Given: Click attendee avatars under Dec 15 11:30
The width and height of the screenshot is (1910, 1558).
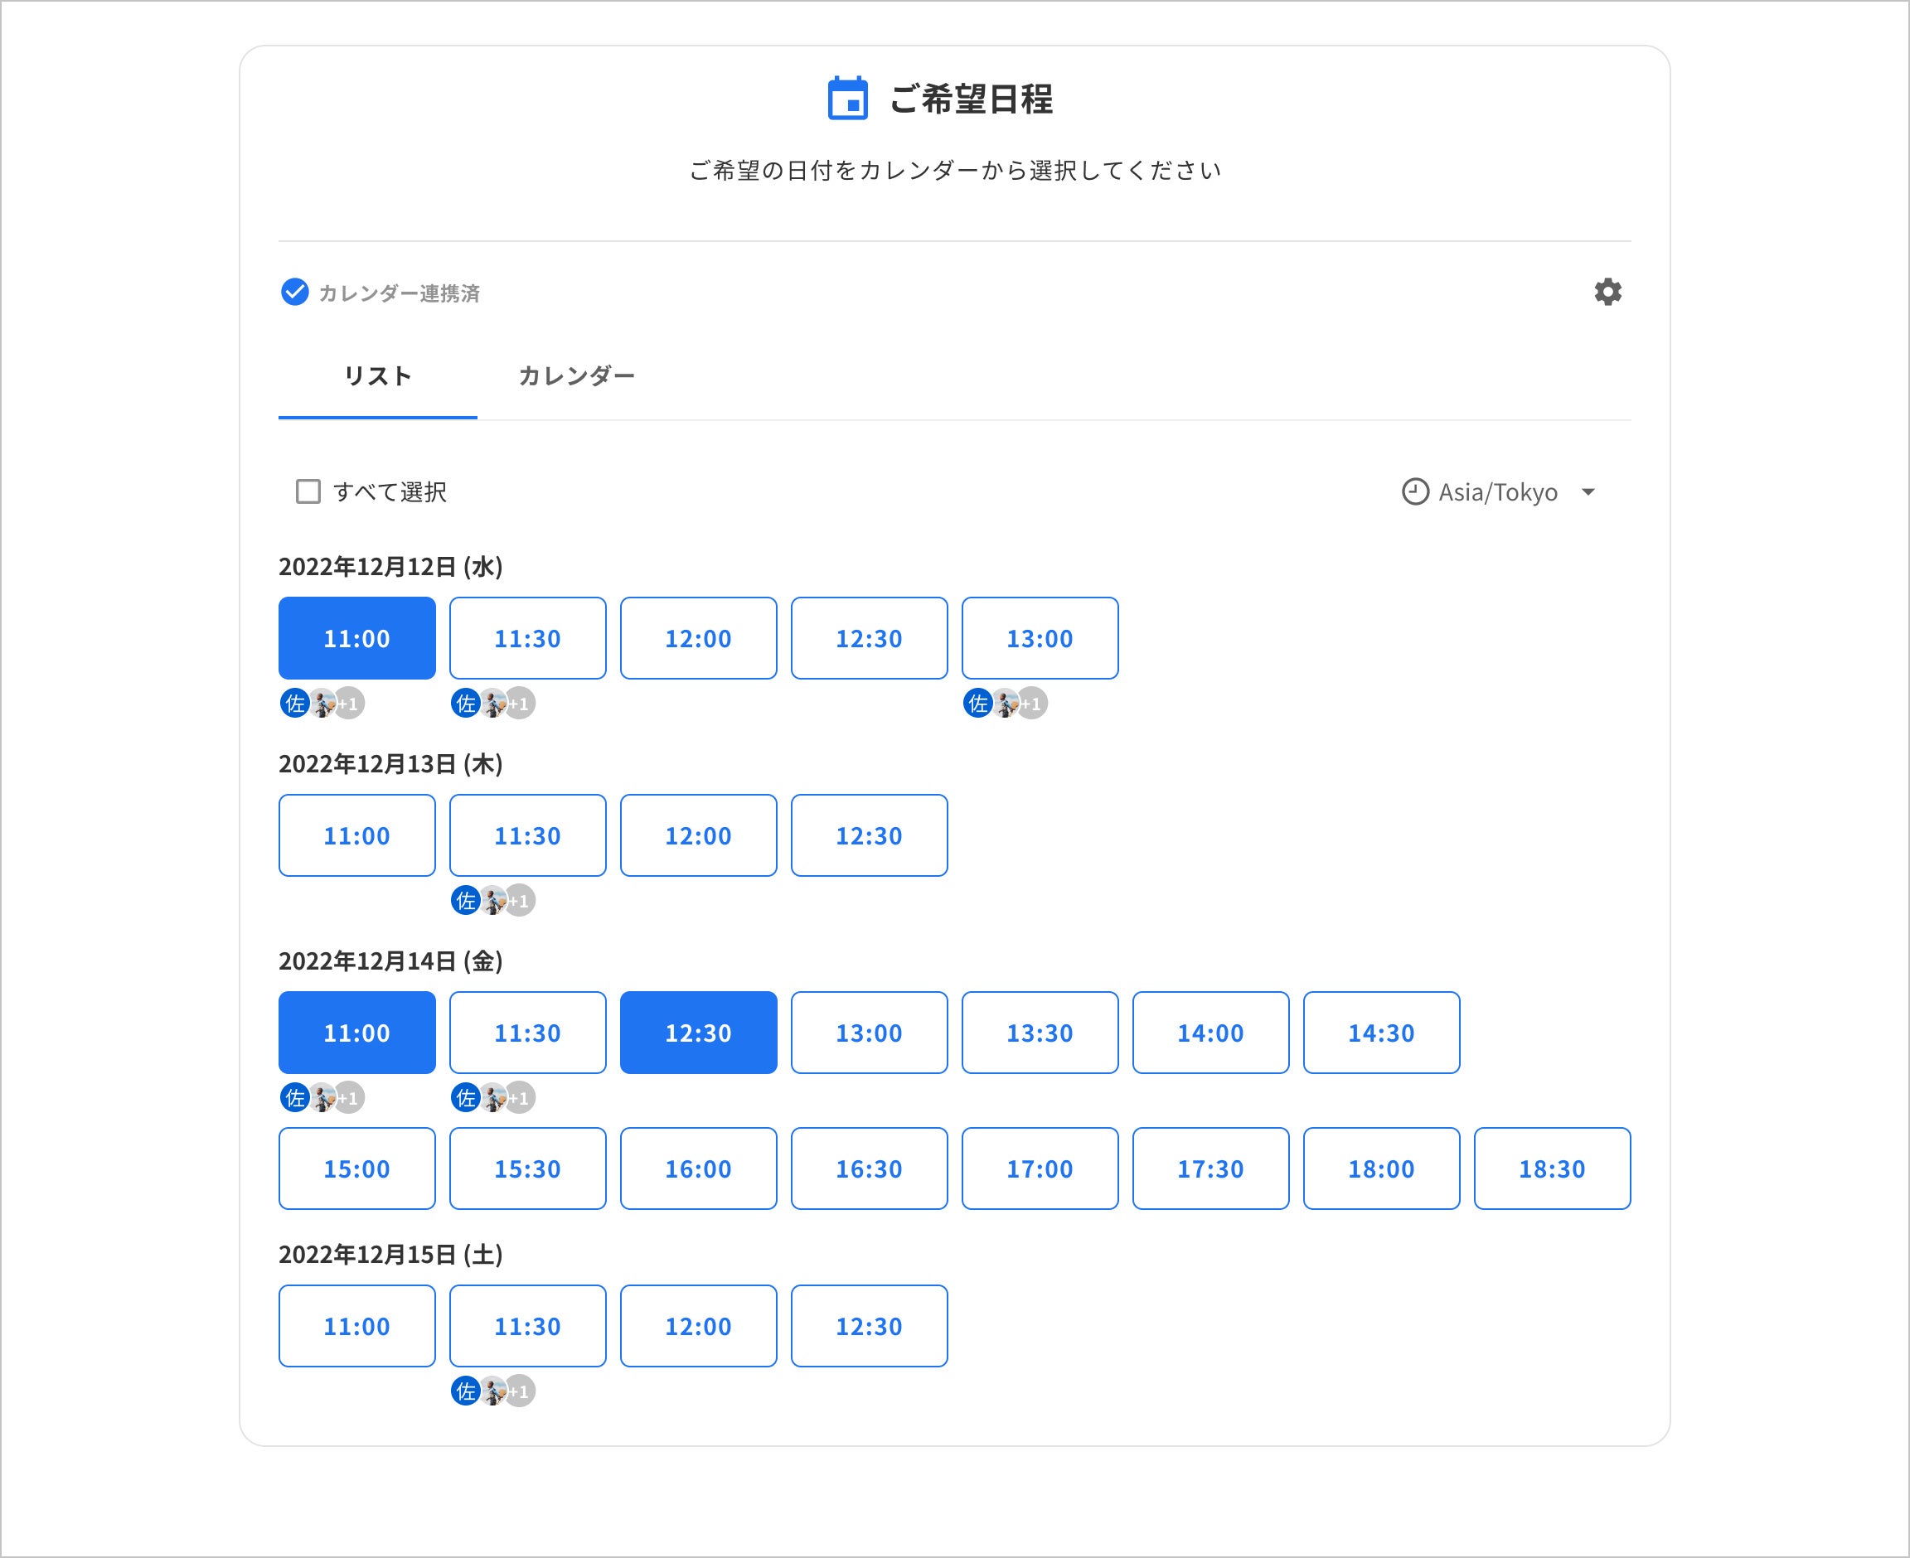Looking at the screenshot, I should [492, 1391].
